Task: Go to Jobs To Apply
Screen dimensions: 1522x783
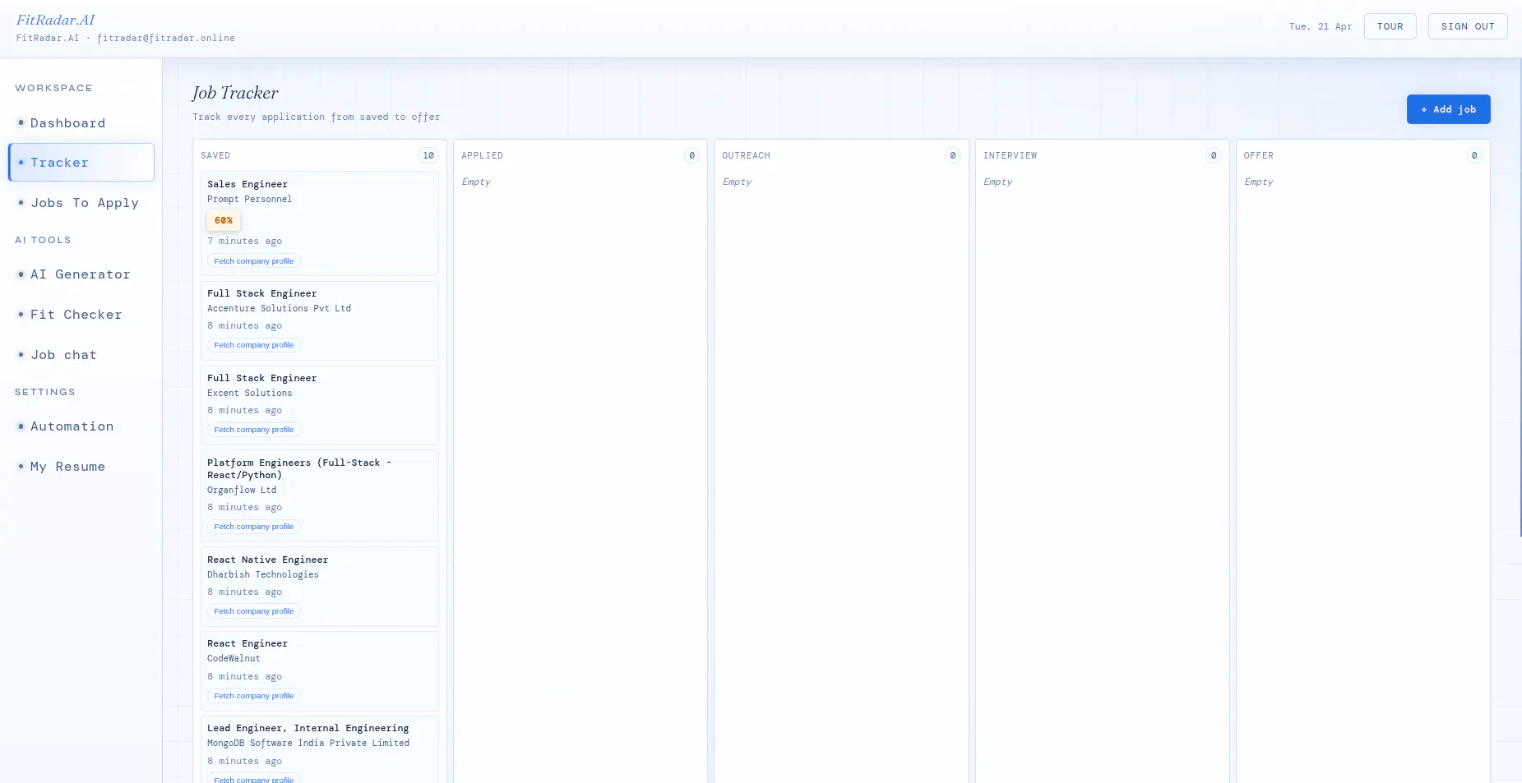Action: [81, 203]
